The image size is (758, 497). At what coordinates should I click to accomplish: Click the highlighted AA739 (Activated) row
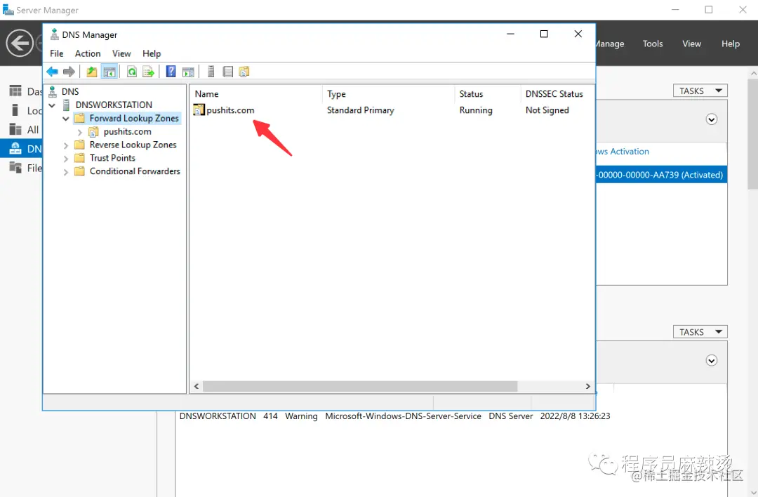(x=661, y=175)
